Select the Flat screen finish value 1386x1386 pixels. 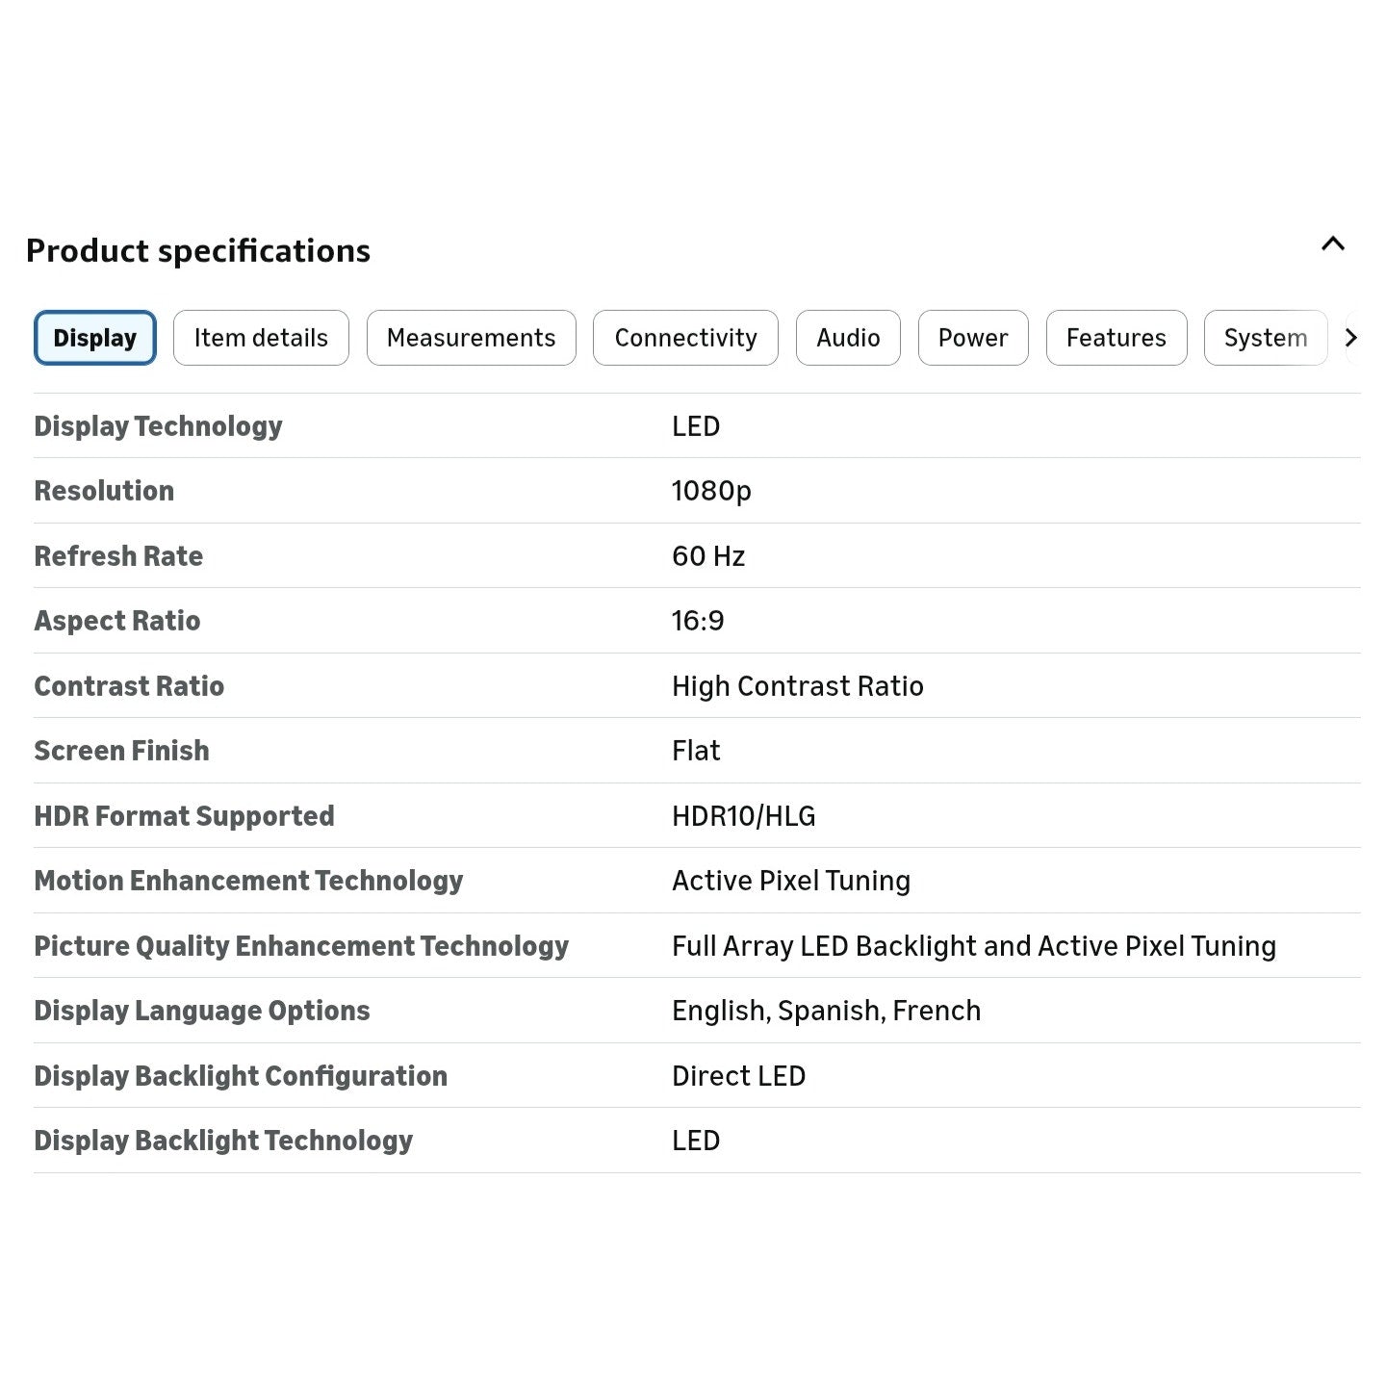pyautogui.click(x=696, y=751)
